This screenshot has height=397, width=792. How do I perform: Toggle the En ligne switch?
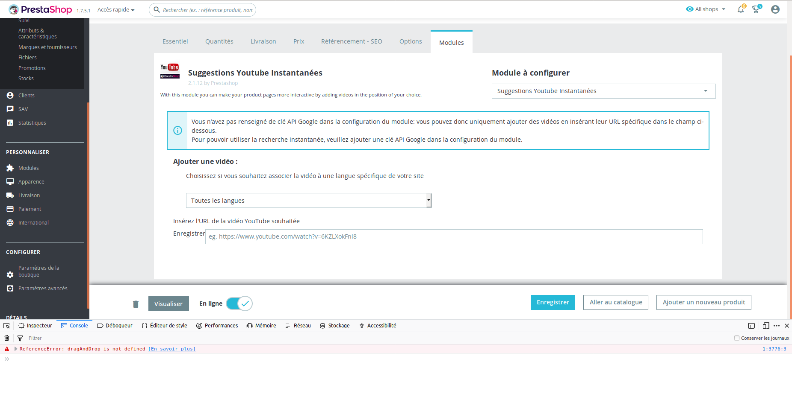pos(239,304)
